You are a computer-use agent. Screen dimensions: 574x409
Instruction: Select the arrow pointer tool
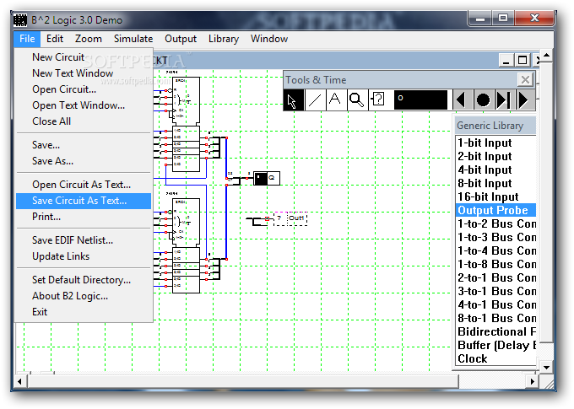(x=293, y=100)
